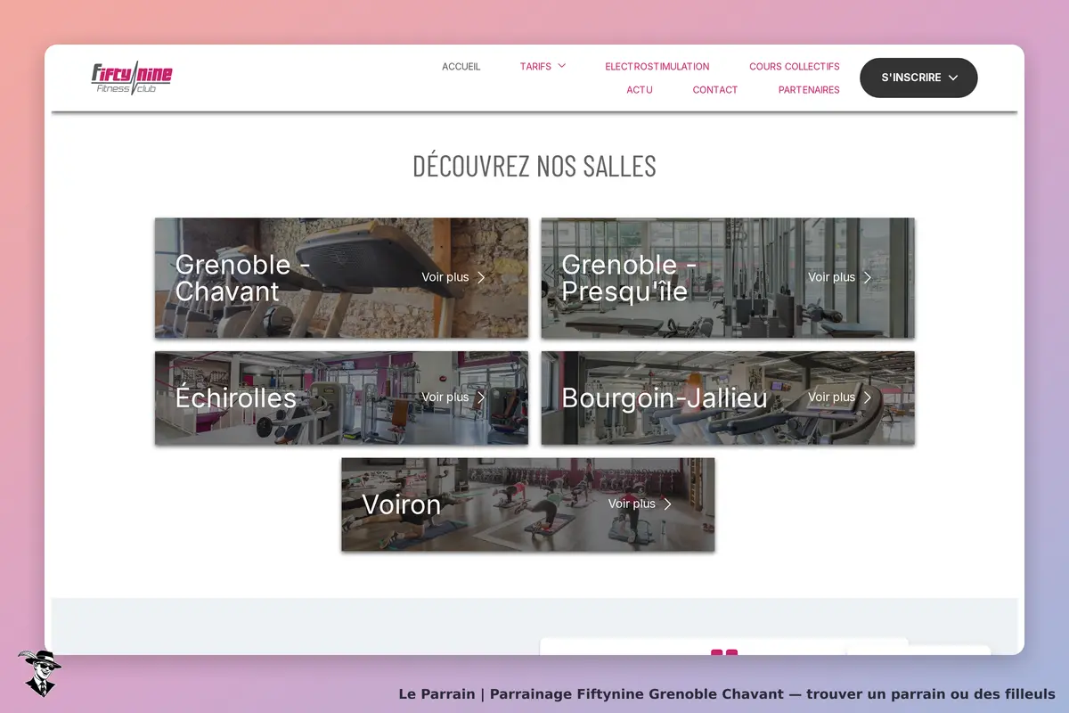
Task: Click Voir plus on Voiron card
Action: pyautogui.click(x=632, y=504)
